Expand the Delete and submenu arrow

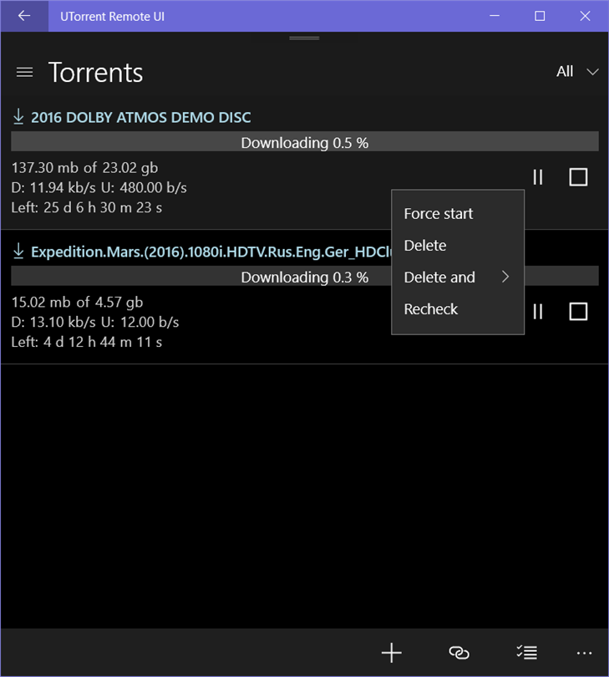coord(505,277)
